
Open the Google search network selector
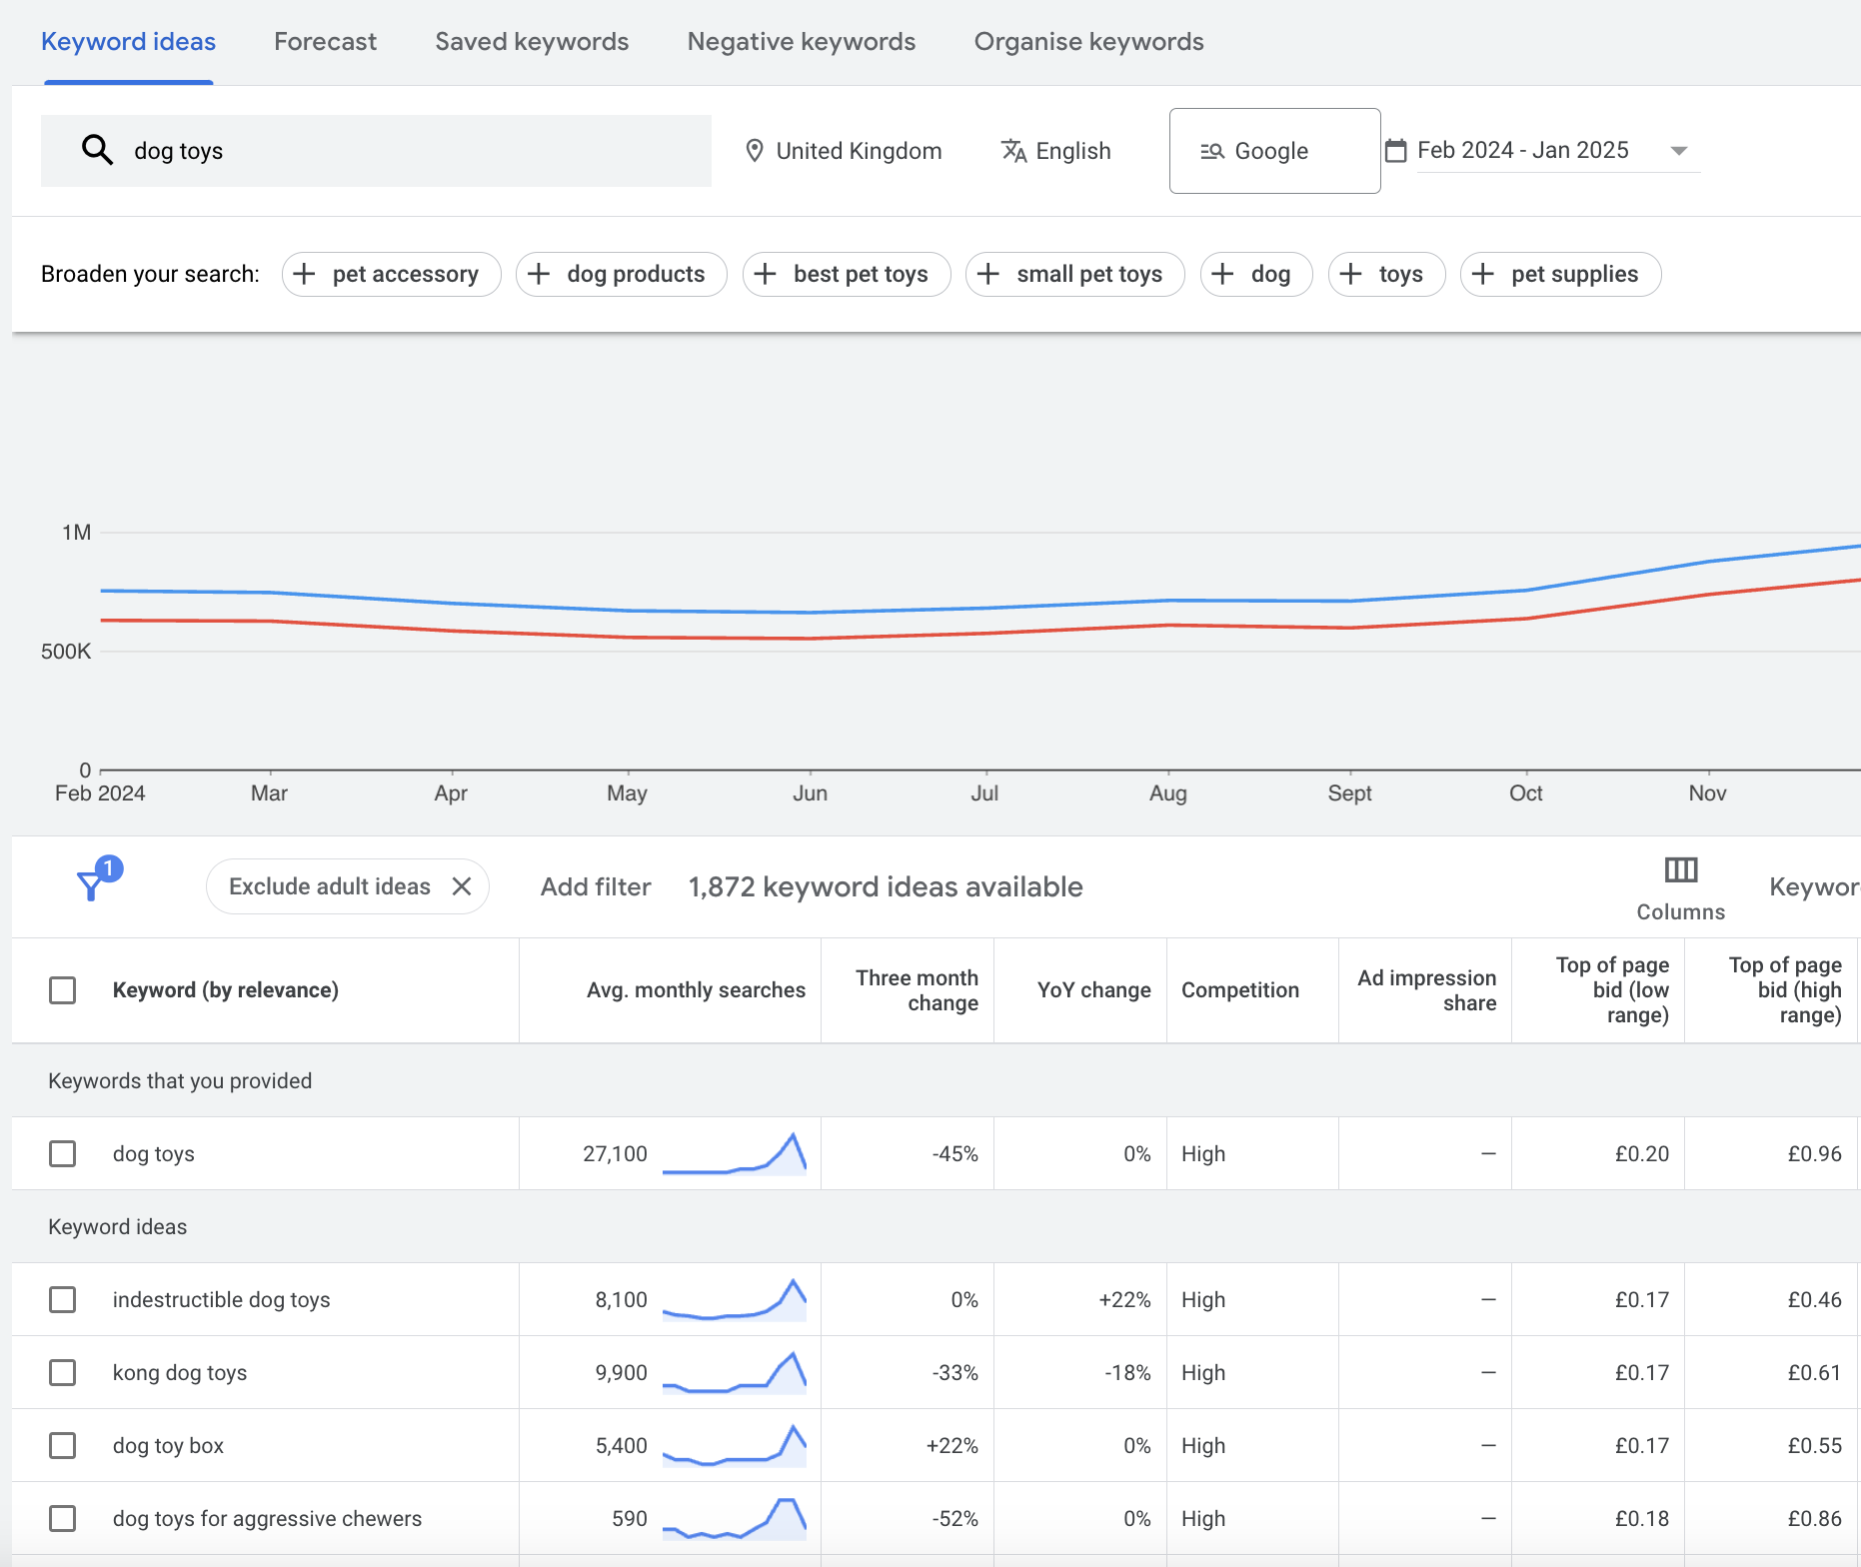tap(1271, 151)
